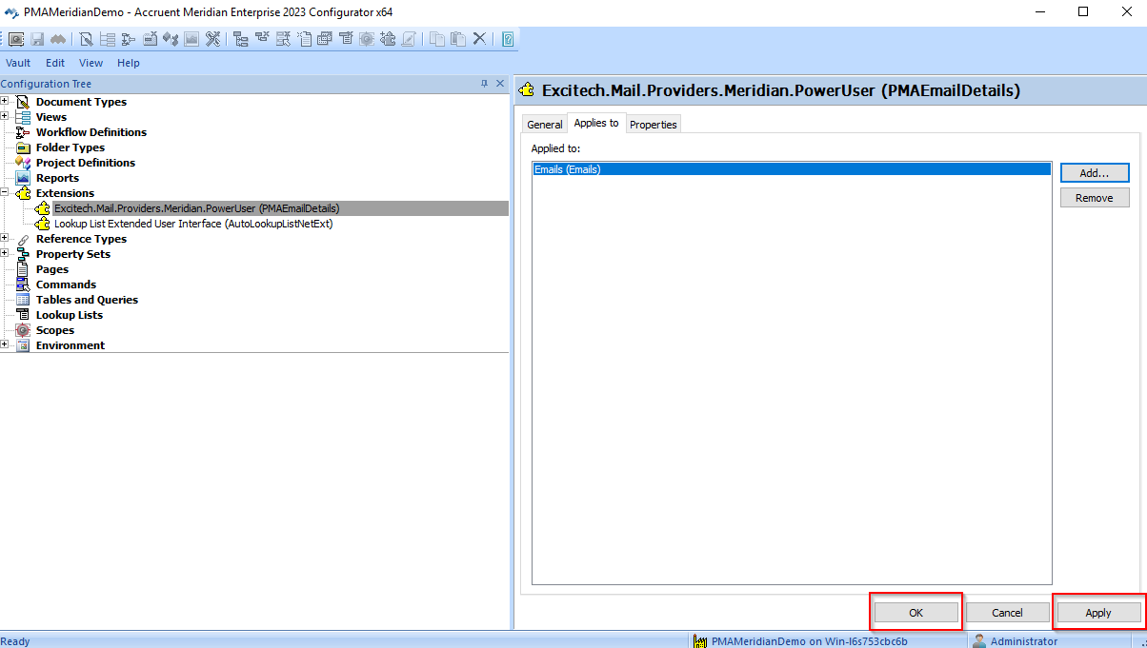
Task: Click the Extensions puzzle toolbar icon
Action: coord(387,39)
